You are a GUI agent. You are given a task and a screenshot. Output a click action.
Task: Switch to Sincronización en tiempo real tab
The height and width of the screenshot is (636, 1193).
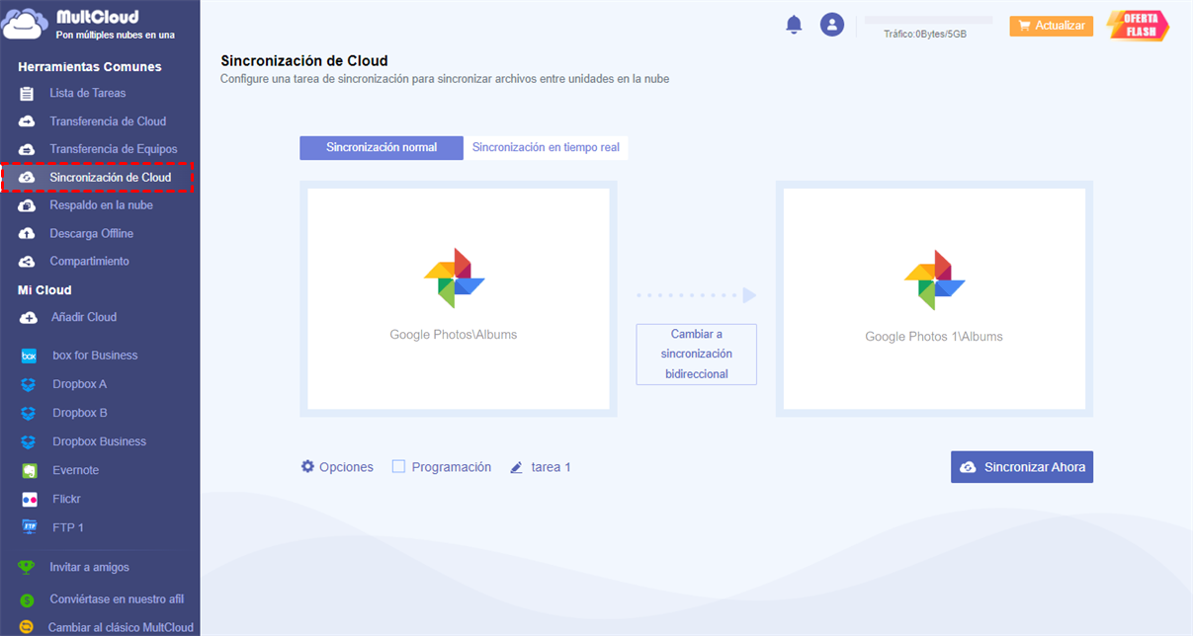coord(546,147)
